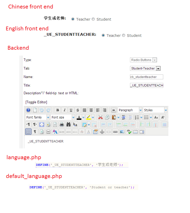190x213 pixels.
Task: Expand the text color dropdown arrow
Action: 83,117
